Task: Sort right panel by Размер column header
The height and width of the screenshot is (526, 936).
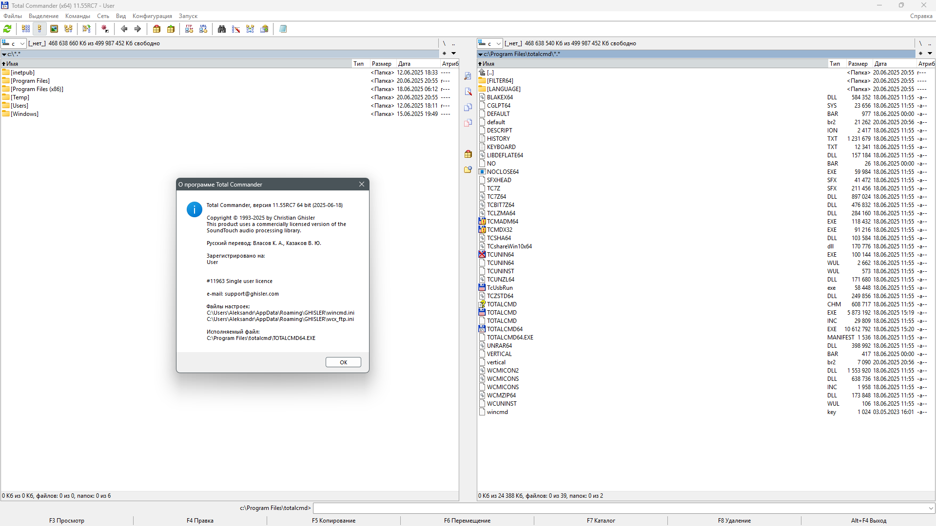Action: (859, 64)
